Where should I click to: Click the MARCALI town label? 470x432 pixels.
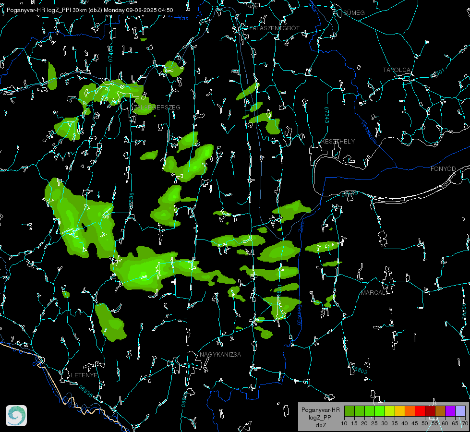click(374, 293)
